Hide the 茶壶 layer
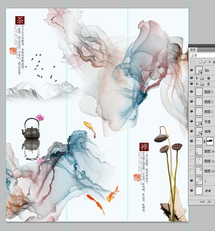Screen dimensions: 215x231 pos(191,121)
